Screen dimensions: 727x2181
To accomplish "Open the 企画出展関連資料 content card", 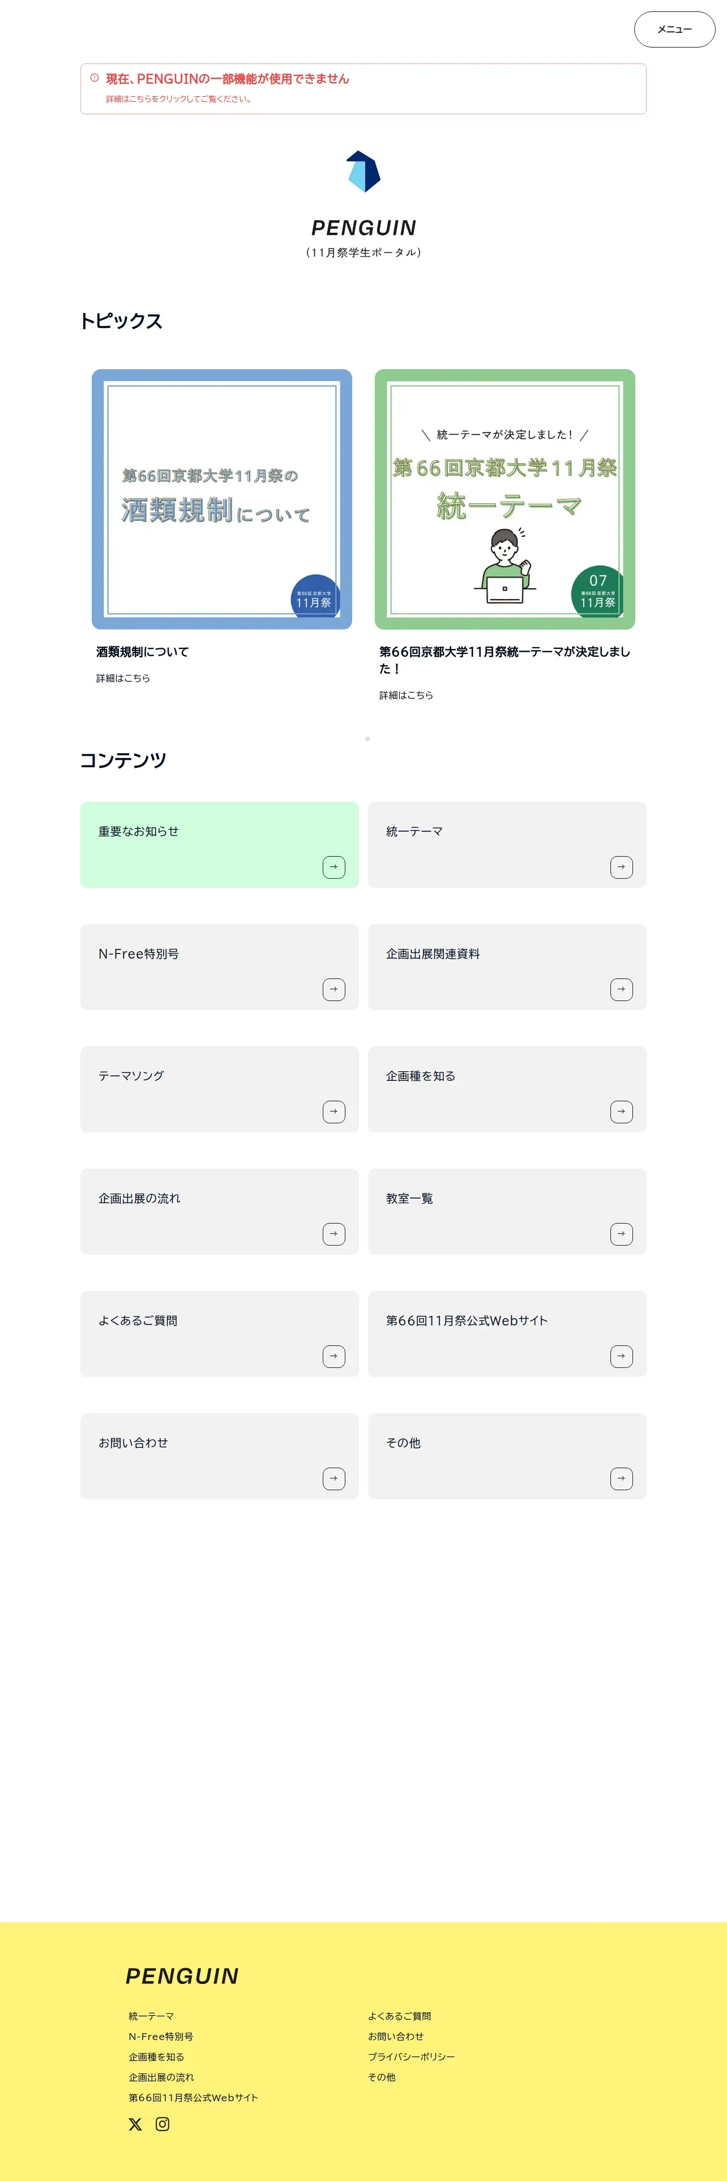I will point(507,967).
